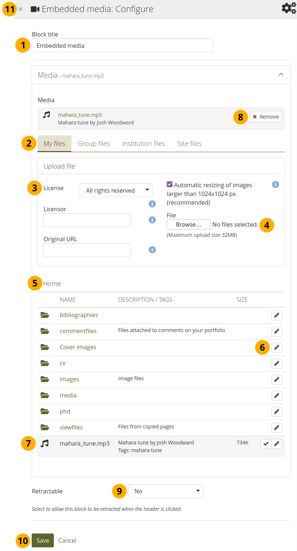Click the Save button
The height and width of the screenshot is (551, 297).
(43, 540)
